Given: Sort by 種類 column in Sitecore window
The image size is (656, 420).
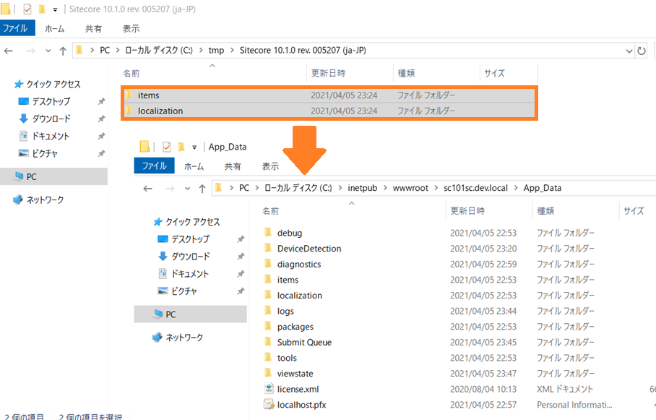Looking at the screenshot, I should point(406,73).
